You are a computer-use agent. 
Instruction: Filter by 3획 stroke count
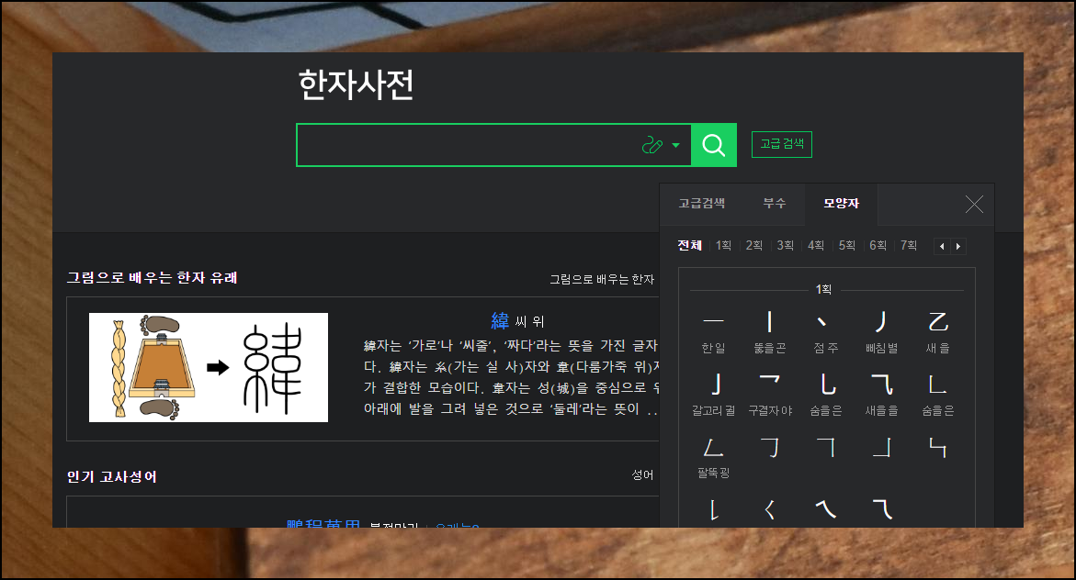pos(785,245)
